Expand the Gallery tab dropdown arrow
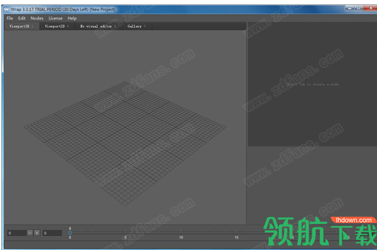Viewport: 377px width, 250px height. pyautogui.click(x=145, y=26)
